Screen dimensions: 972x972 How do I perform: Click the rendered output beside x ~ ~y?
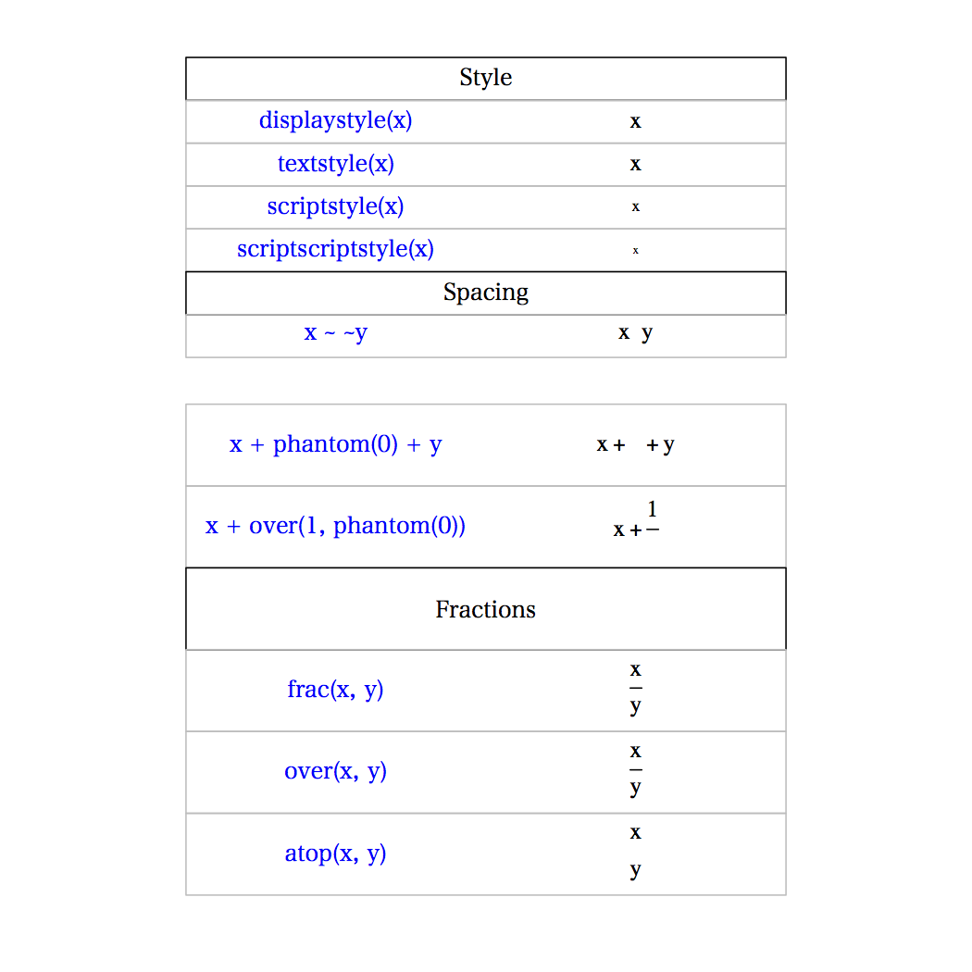click(635, 333)
